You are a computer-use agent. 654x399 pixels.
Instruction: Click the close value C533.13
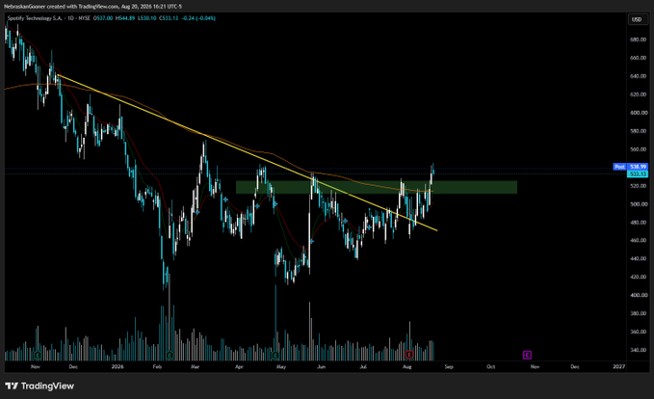(x=169, y=18)
